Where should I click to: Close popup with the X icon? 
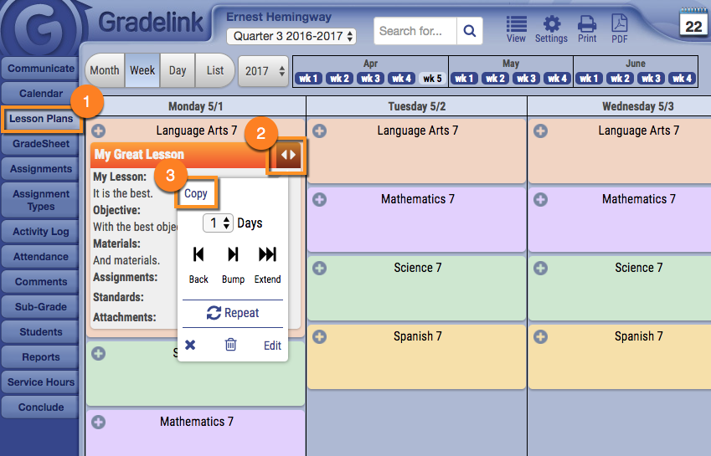point(190,345)
